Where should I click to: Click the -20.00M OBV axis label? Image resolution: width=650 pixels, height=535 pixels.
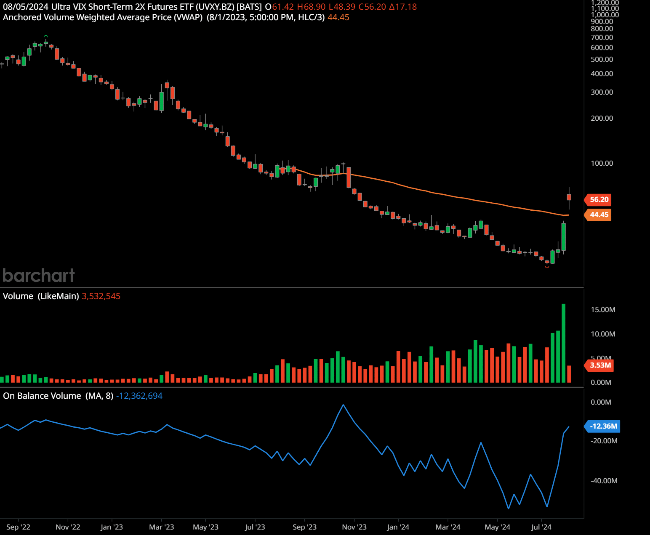[x=604, y=441]
